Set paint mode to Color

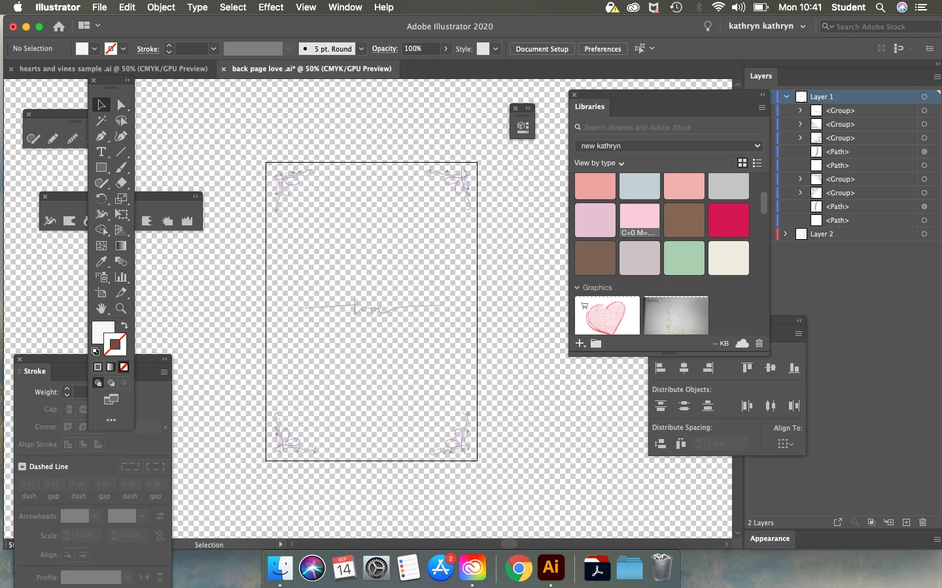[x=97, y=367]
